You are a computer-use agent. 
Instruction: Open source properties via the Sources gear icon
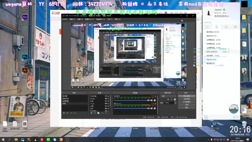(x=98, y=113)
